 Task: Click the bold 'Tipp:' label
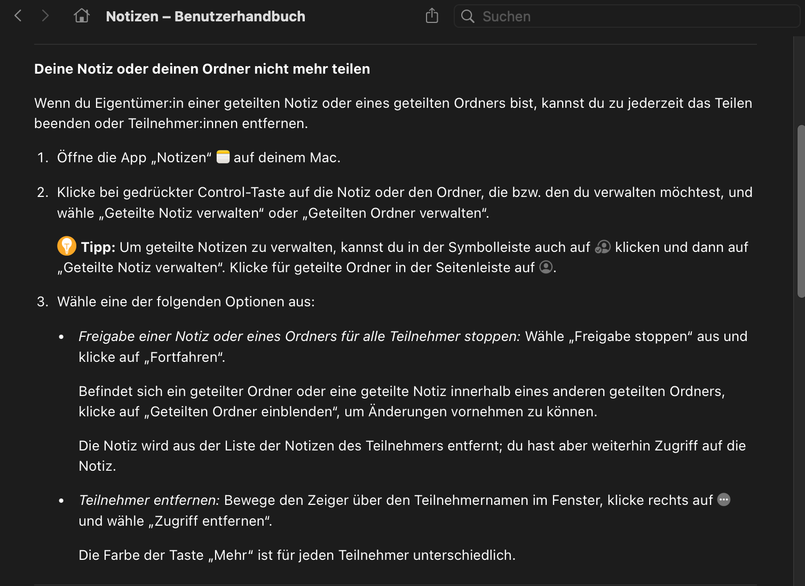[98, 247]
